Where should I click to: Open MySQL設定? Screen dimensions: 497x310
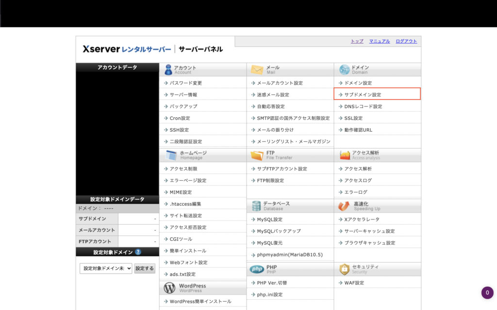269,219
